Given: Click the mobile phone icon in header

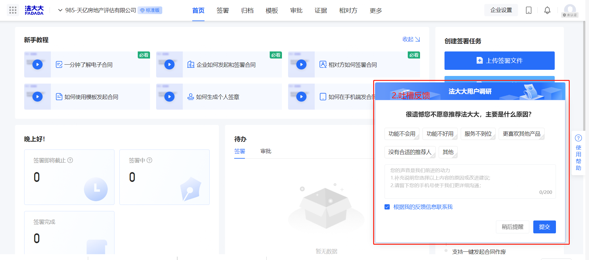Looking at the screenshot, I should (x=529, y=10).
